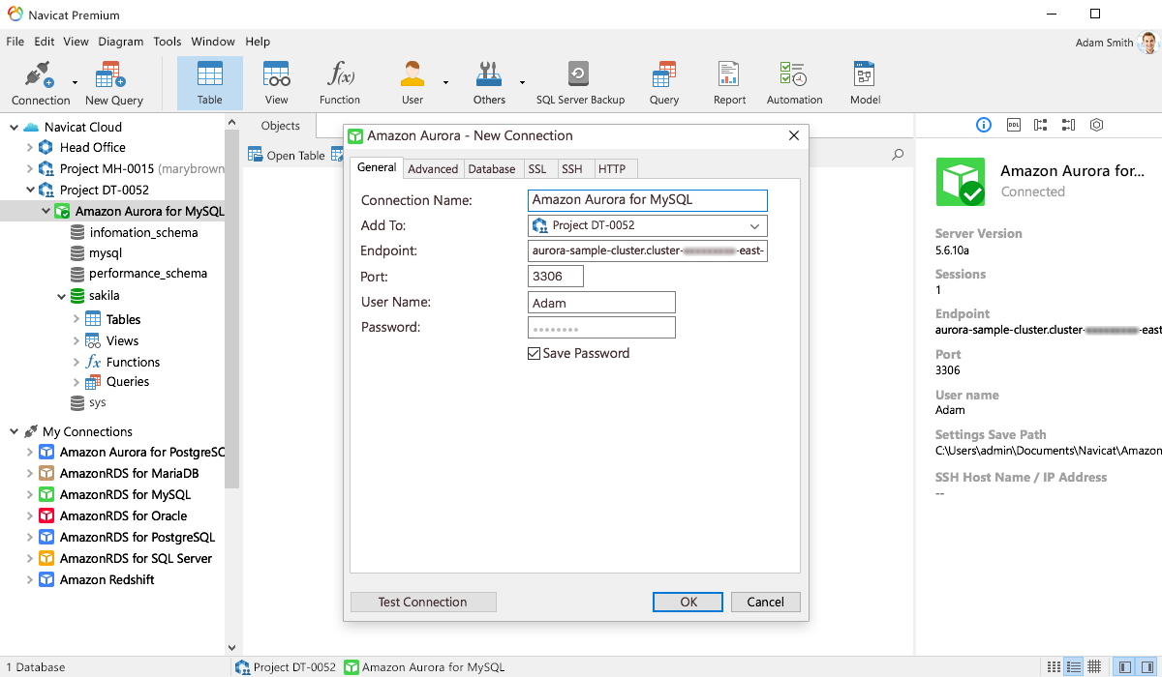Open the User button dropdown arrow

coord(445,83)
